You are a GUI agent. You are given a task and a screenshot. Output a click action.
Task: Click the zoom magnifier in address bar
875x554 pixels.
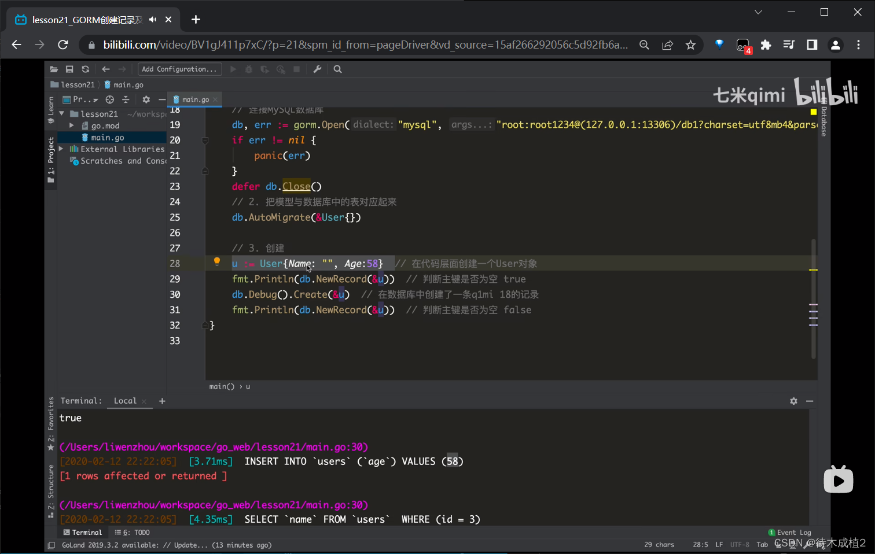point(644,45)
